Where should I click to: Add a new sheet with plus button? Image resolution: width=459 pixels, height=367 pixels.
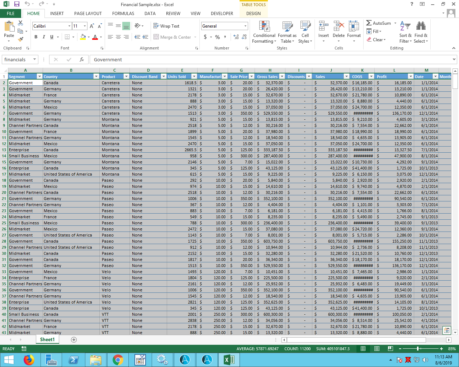[x=74, y=340]
